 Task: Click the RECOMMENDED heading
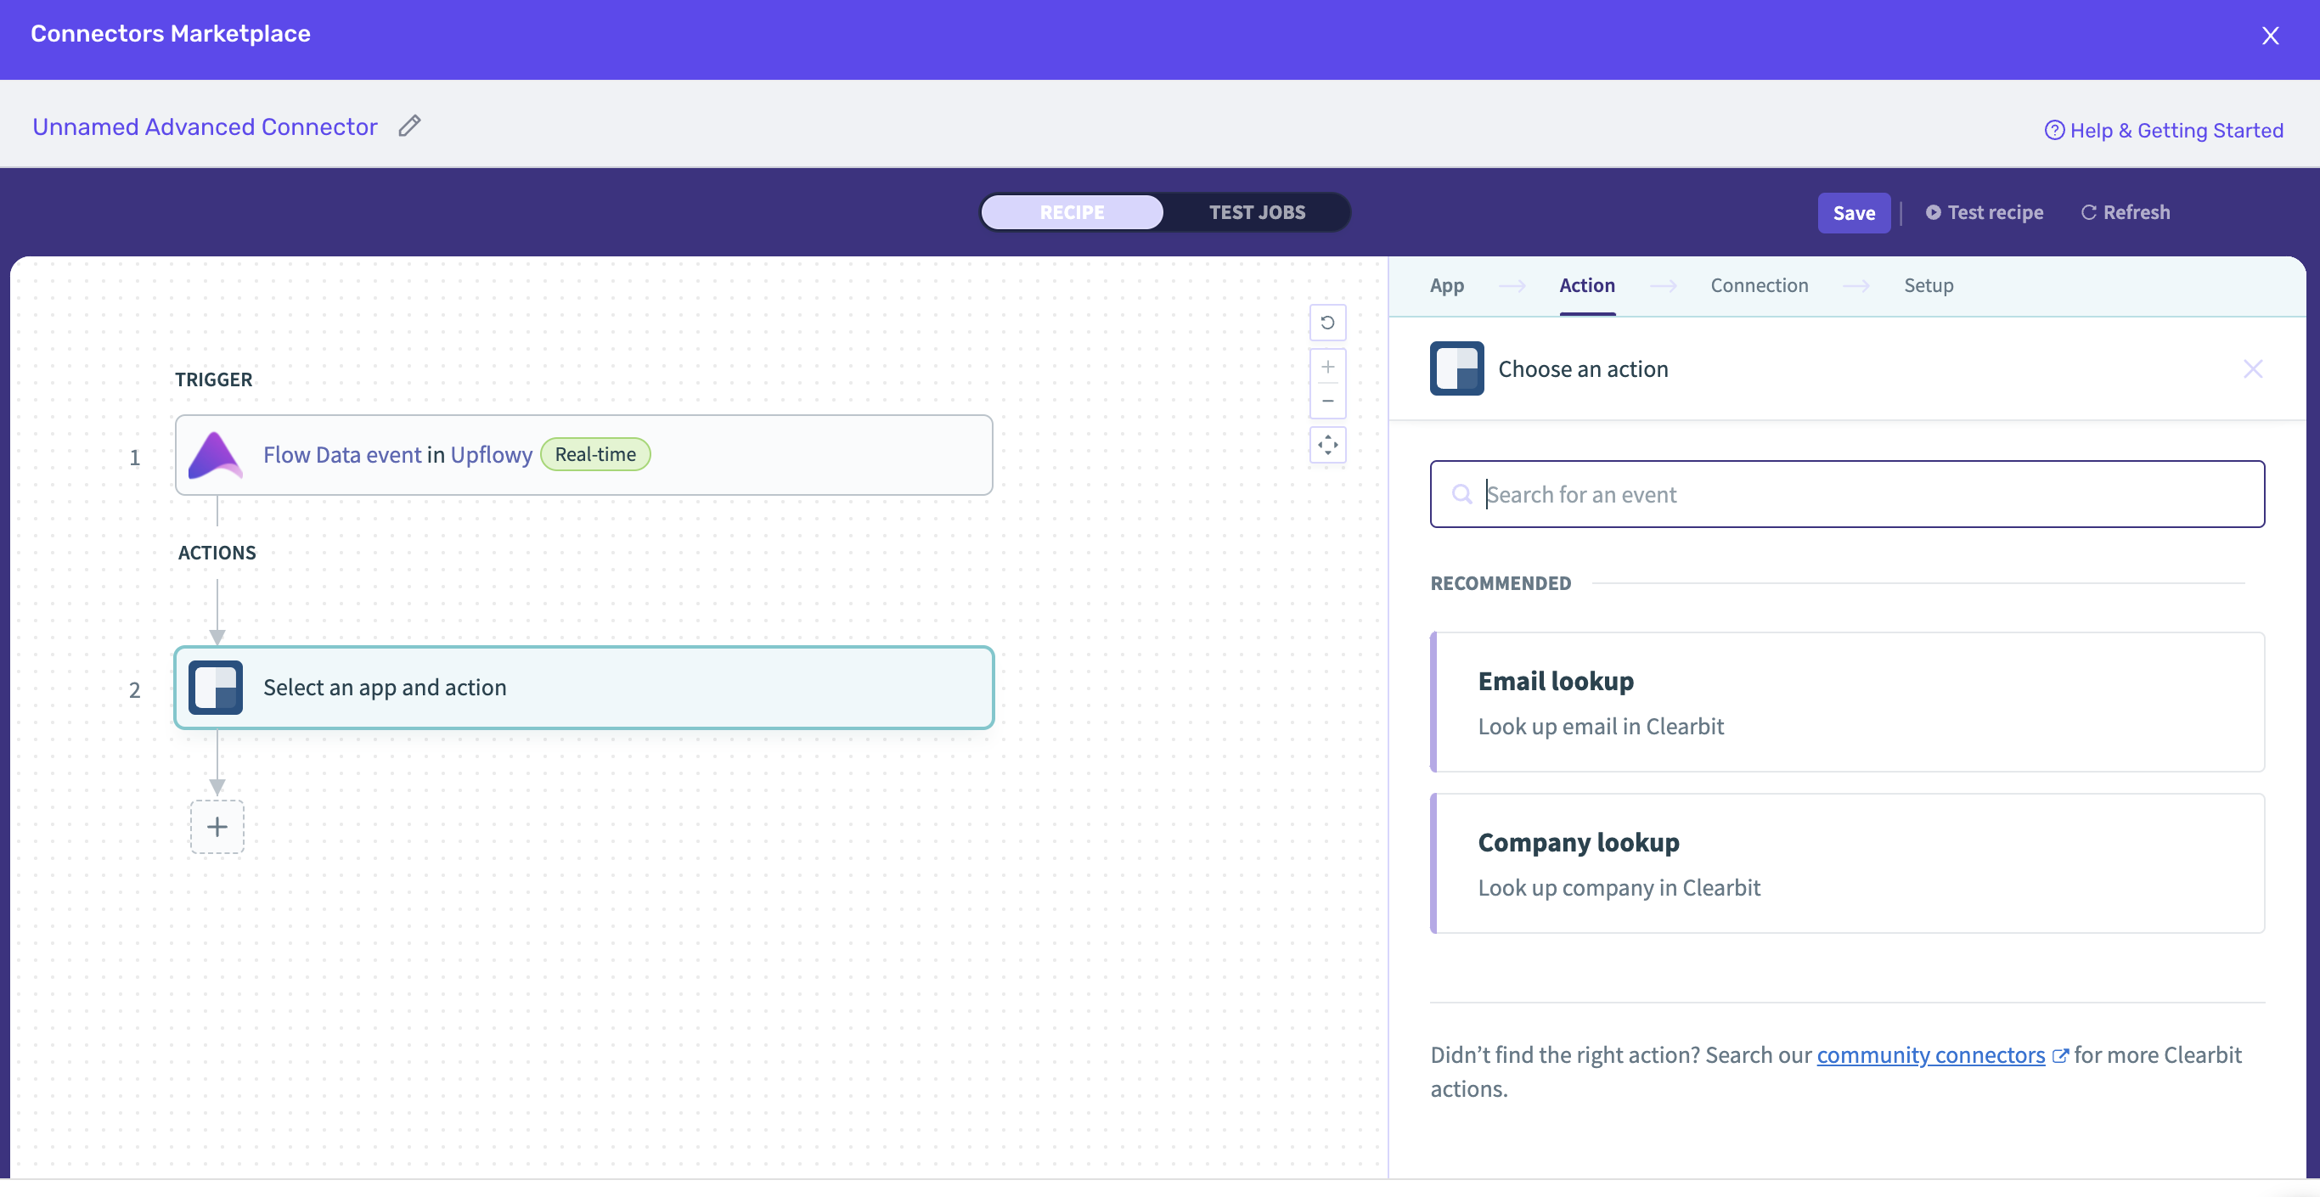(x=1501, y=582)
